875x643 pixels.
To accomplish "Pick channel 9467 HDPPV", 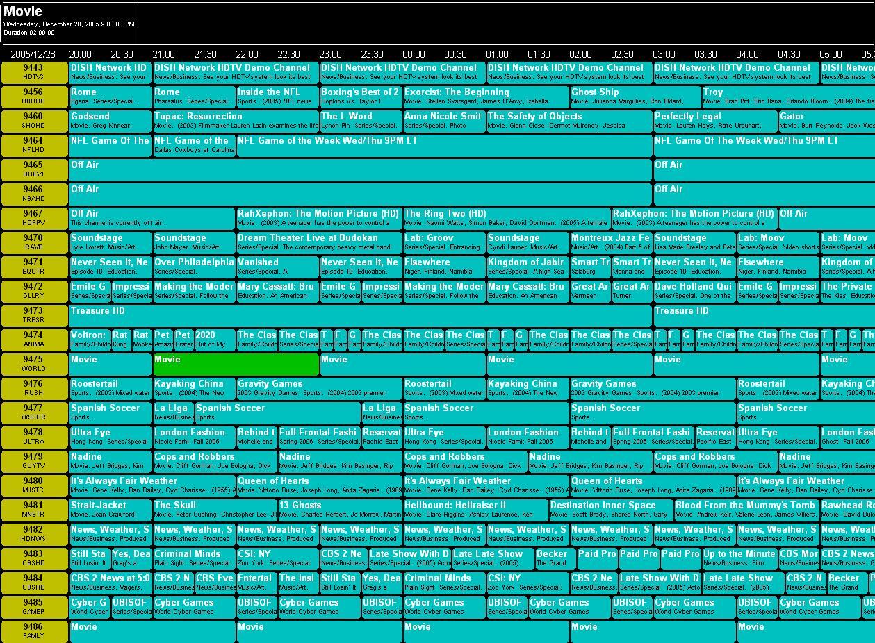I will (x=34, y=219).
